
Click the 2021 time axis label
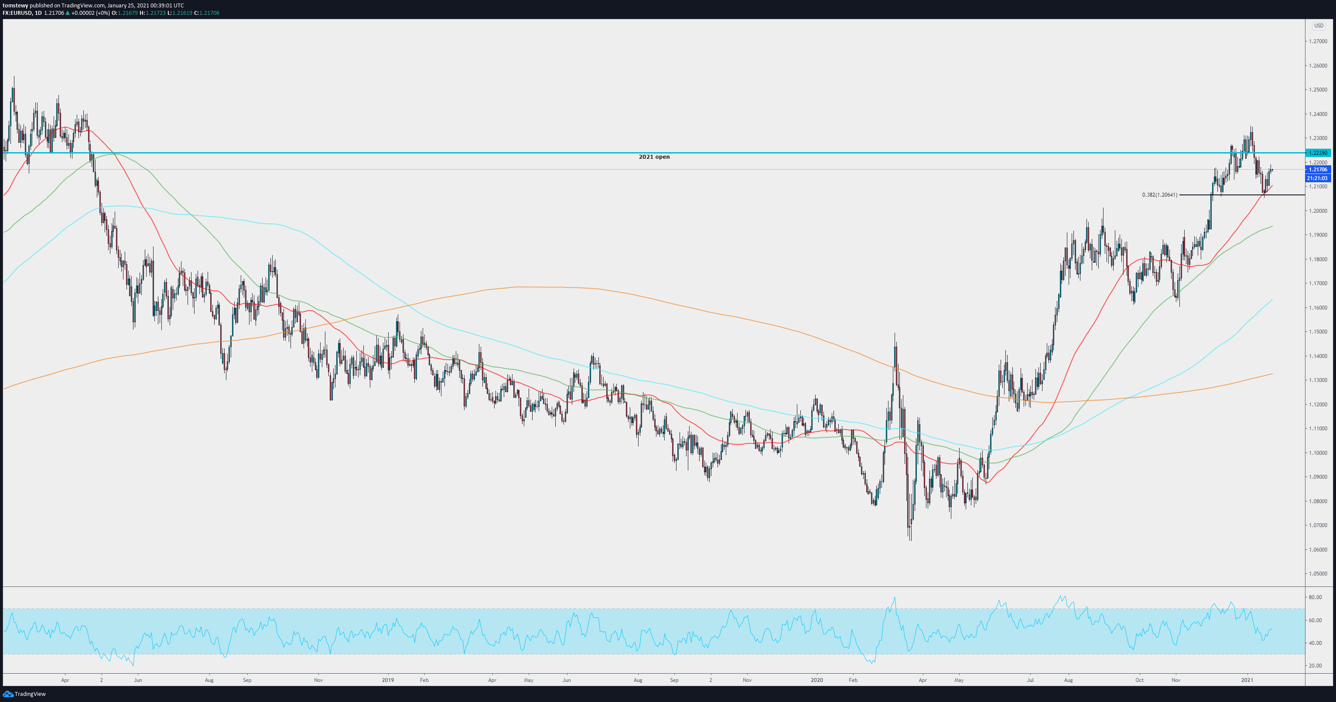(x=1247, y=680)
